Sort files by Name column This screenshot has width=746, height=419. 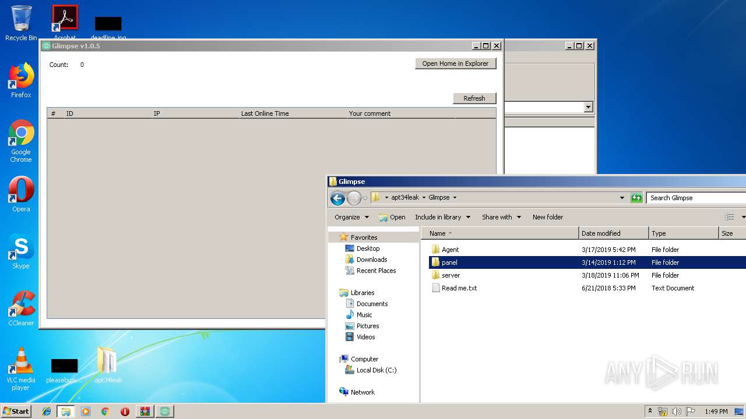500,233
